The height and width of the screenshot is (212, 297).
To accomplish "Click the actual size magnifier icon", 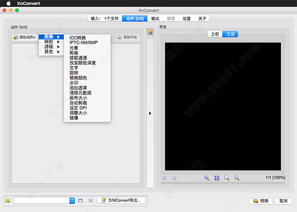I will click(x=227, y=177).
